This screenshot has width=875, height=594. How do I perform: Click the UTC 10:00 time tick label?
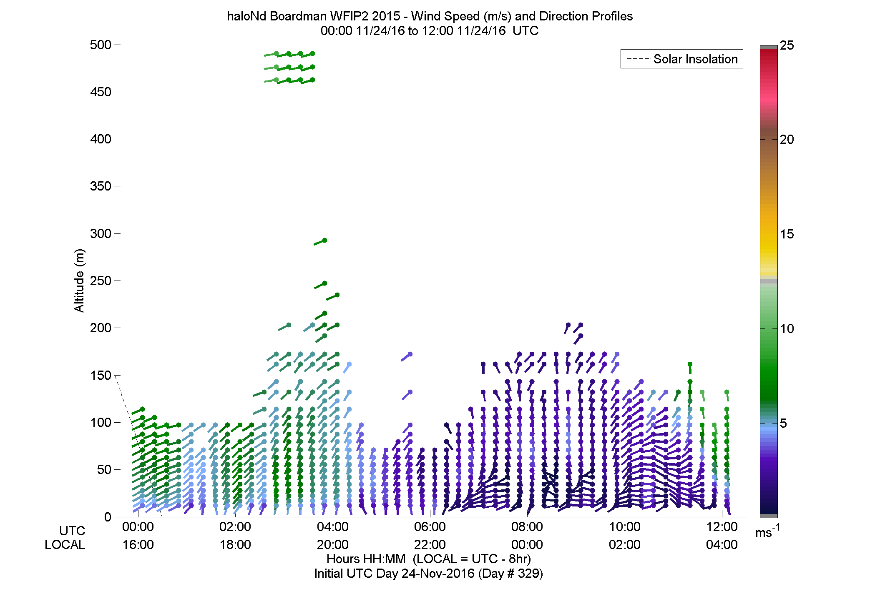point(625,526)
